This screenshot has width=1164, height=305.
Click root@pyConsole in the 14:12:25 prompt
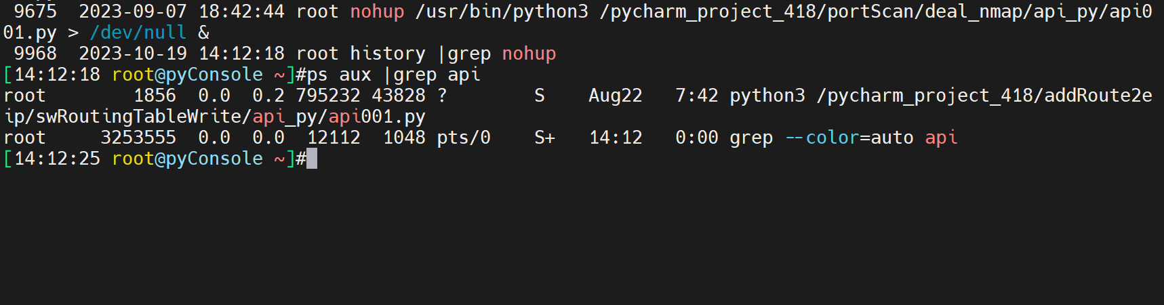[x=187, y=159]
